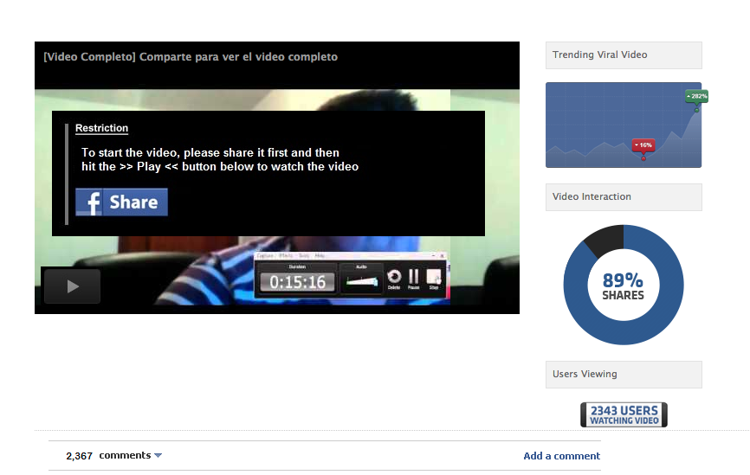Image resolution: width=750 pixels, height=475 pixels.
Task: Click the red 16% chart marker
Action: pyautogui.click(x=643, y=145)
